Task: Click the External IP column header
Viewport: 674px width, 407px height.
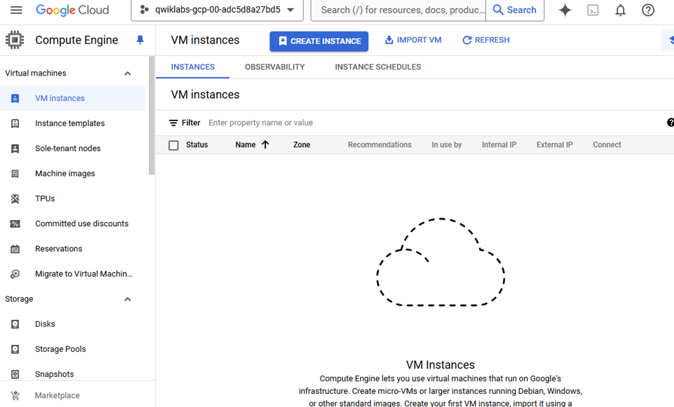Action: point(555,145)
